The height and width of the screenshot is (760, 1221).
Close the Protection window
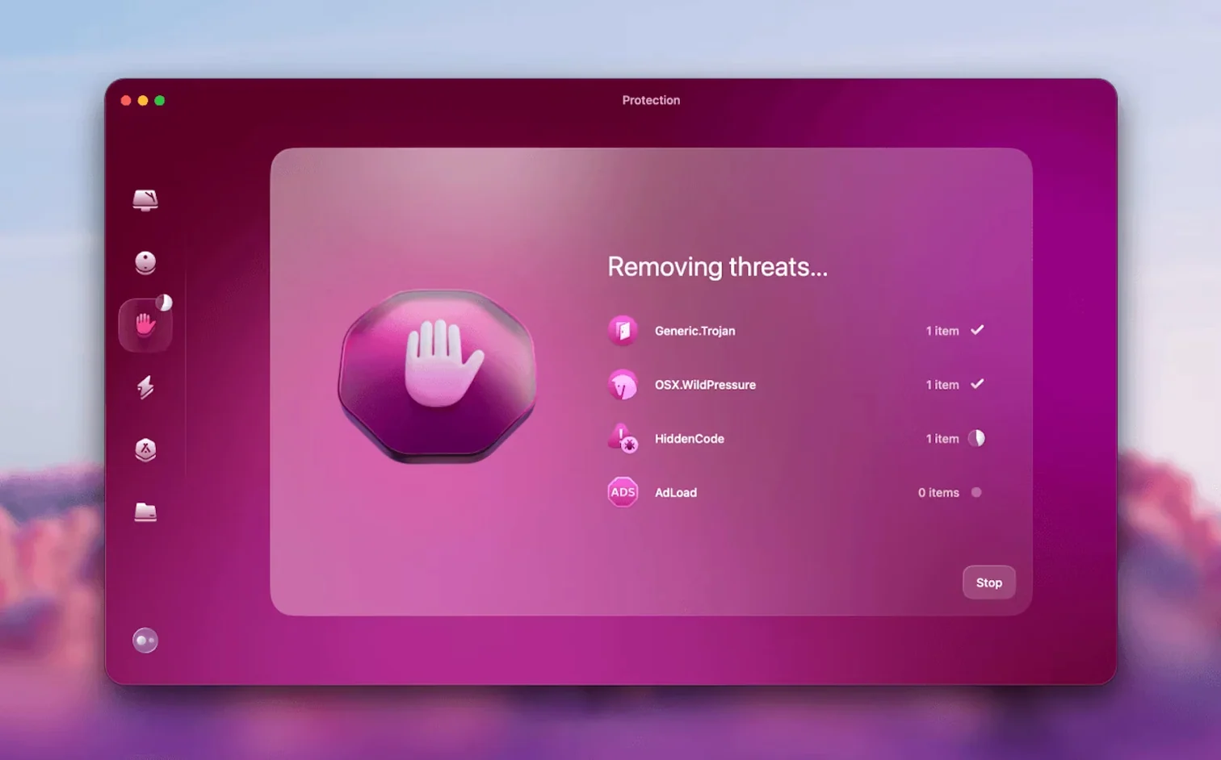pyautogui.click(x=126, y=100)
